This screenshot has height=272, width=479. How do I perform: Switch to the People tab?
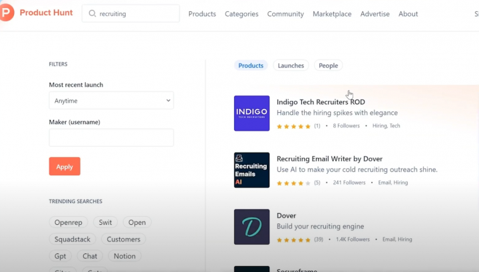pos(328,66)
